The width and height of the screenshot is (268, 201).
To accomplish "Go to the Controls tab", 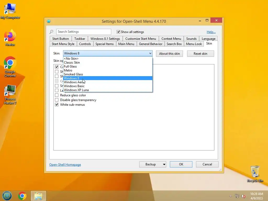I will (x=85, y=44).
